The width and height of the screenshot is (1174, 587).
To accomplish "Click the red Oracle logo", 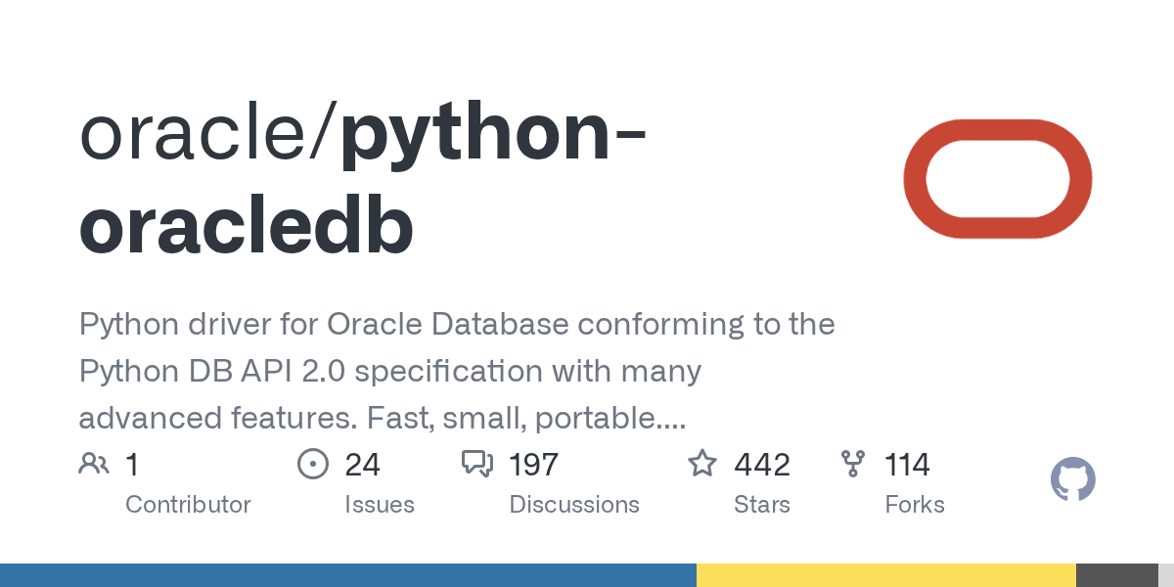I will pos(998,180).
